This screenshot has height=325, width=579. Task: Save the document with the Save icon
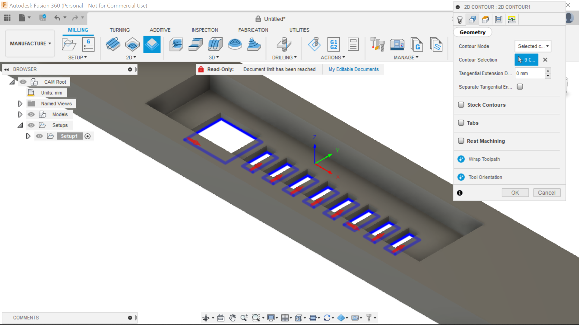click(43, 18)
